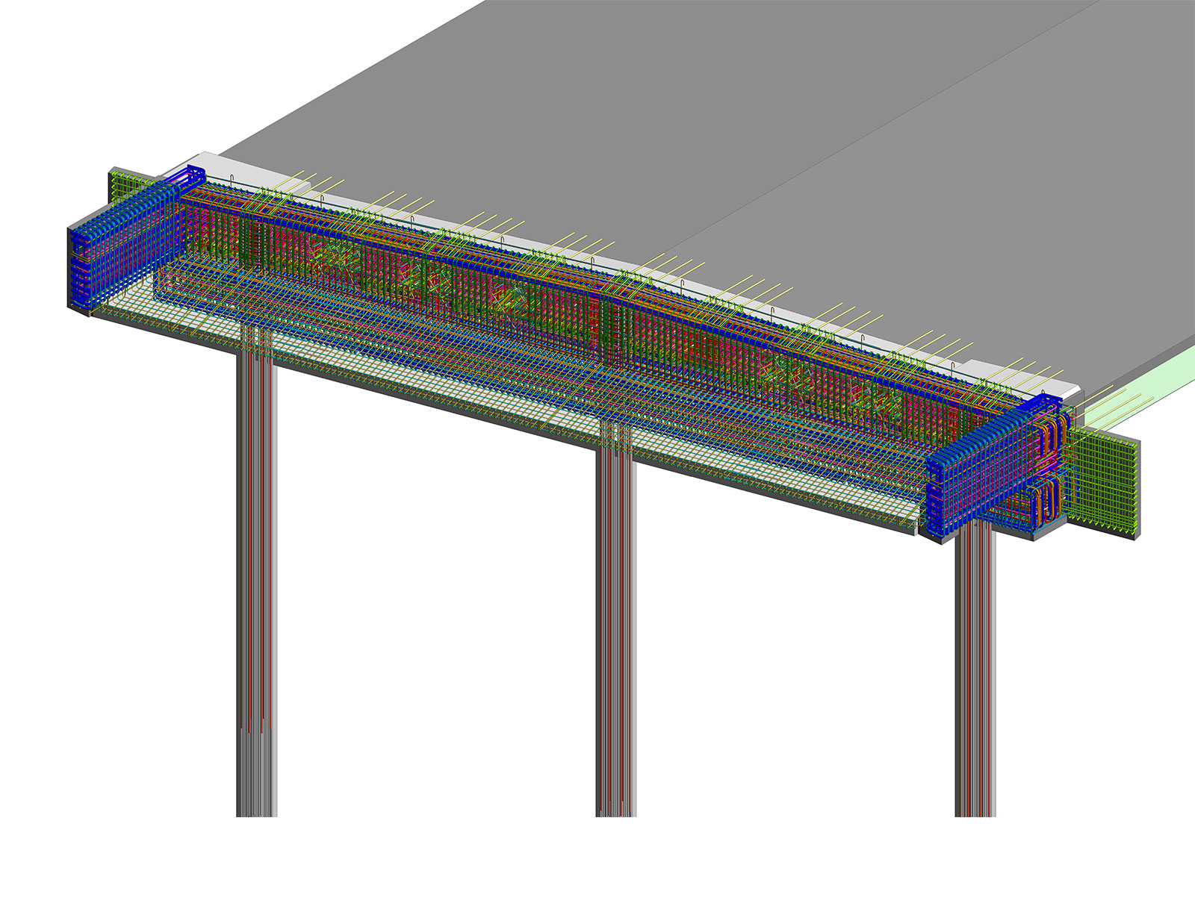Select the right pier column
This screenshot has height=912, width=1195.
click(x=975, y=672)
